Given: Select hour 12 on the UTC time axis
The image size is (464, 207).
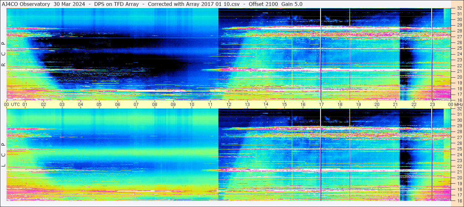Looking at the screenshot, I should tap(229, 104).
